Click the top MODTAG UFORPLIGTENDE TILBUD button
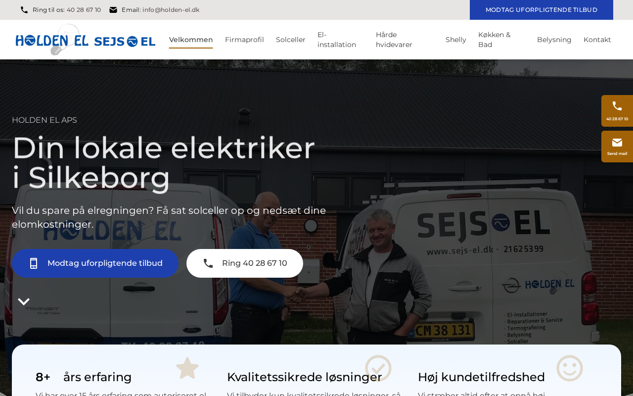The height and width of the screenshot is (396, 633). click(x=542, y=10)
